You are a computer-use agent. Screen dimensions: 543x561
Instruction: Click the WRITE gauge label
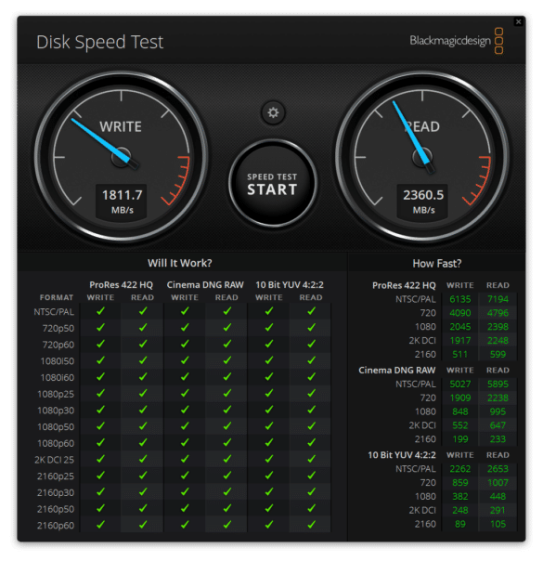pyautogui.click(x=121, y=126)
